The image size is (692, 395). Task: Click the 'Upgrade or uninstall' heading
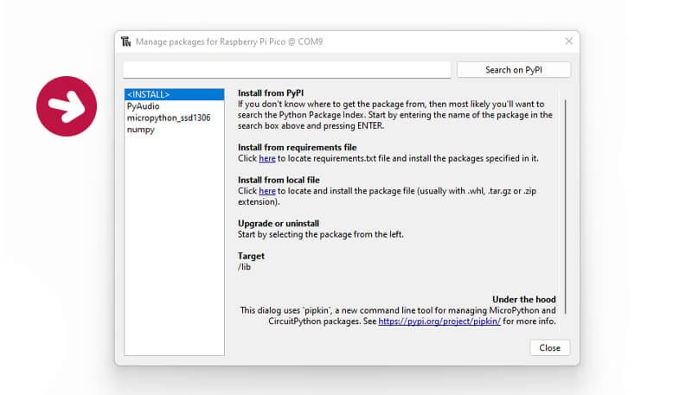[x=278, y=223]
